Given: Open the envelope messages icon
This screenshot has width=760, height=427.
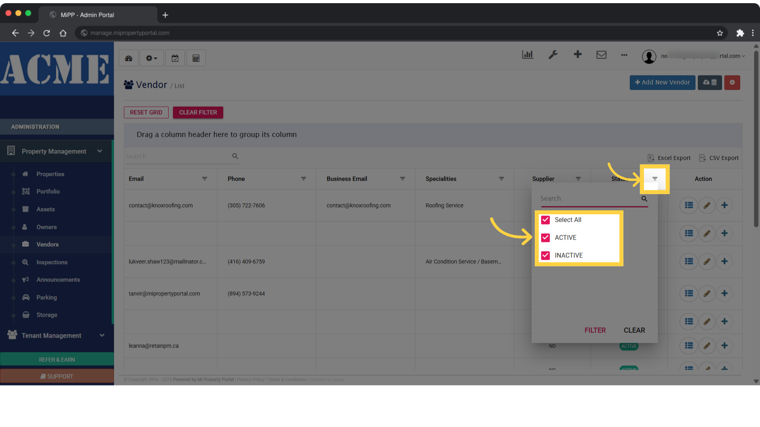Looking at the screenshot, I should tap(601, 55).
